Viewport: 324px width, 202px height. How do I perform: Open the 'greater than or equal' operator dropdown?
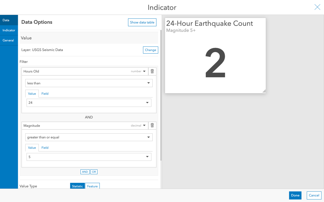(x=89, y=137)
